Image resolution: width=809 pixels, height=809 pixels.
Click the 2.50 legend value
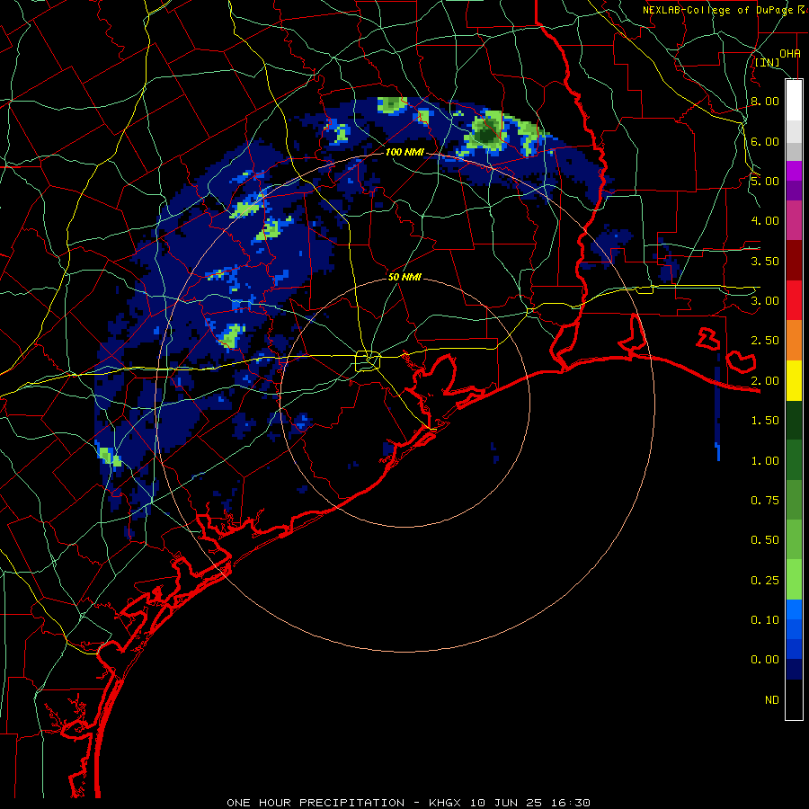pyautogui.click(x=765, y=341)
